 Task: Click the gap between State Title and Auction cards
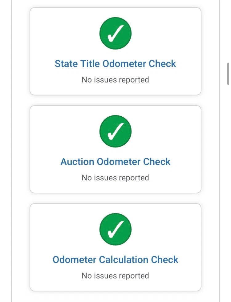coord(115,100)
